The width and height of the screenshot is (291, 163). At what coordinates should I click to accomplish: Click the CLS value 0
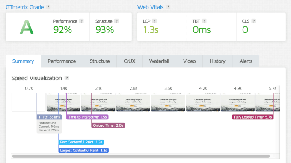point(245,30)
